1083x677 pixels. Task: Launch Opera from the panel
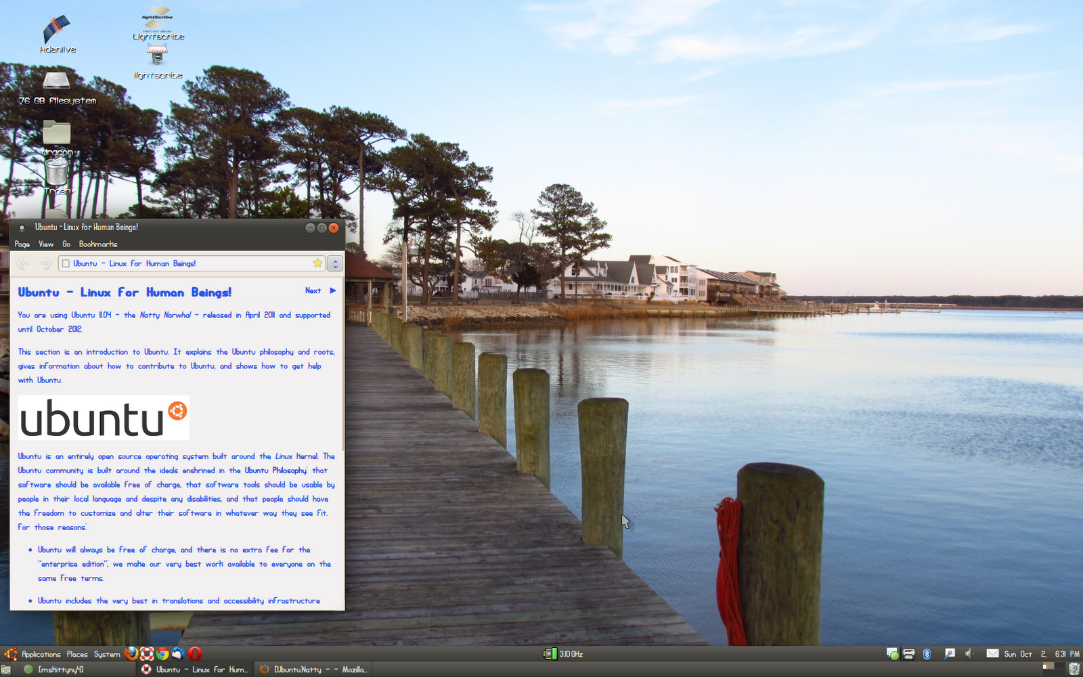(195, 653)
